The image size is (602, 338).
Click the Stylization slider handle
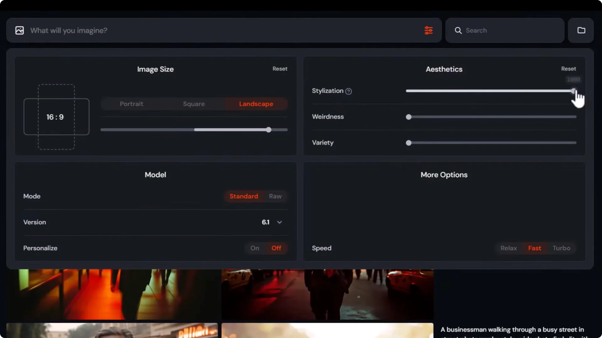tap(573, 91)
